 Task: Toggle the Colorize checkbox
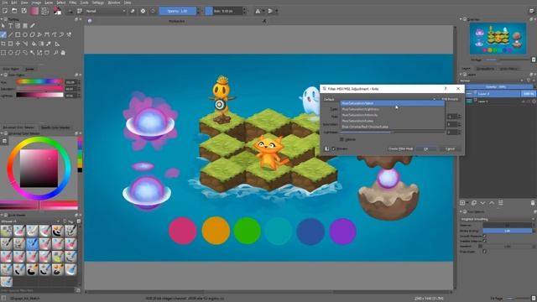click(x=341, y=139)
